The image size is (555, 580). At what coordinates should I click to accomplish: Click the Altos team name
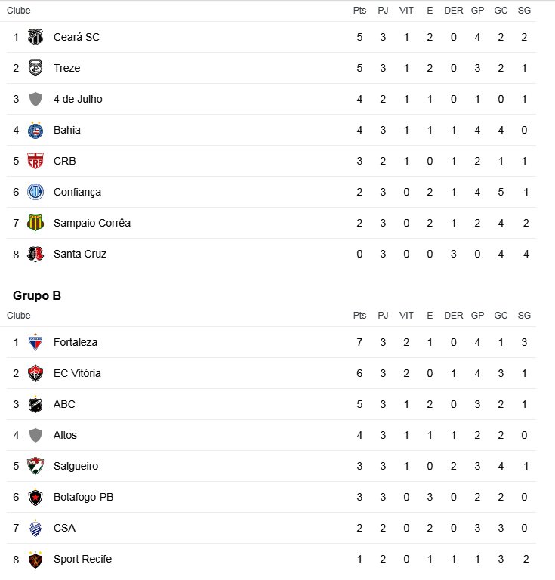65,435
